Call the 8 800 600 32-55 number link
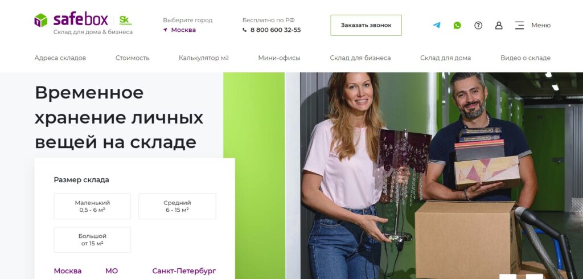The width and height of the screenshot is (583, 279). 276,30
